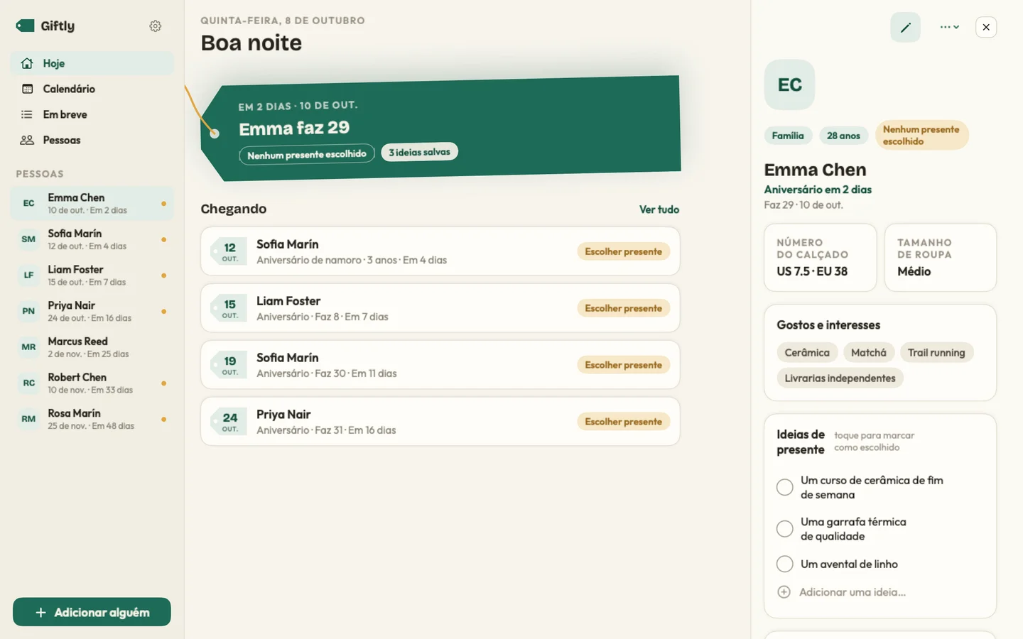
Task: Click Escolher presente for Priya Nair
Action: 623,422
